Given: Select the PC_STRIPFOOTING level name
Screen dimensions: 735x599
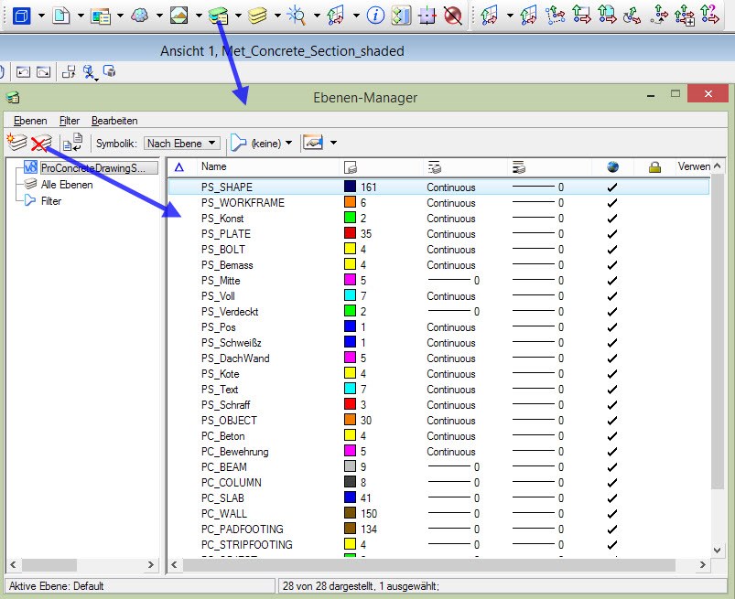Looking at the screenshot, I should 246,545.
